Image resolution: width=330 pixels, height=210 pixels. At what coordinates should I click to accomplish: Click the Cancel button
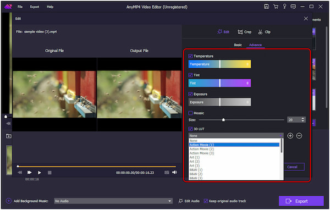294,167
